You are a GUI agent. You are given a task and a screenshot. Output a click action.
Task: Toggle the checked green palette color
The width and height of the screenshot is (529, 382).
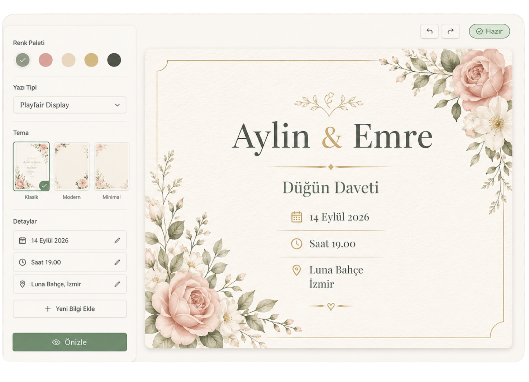click(23, 60)
